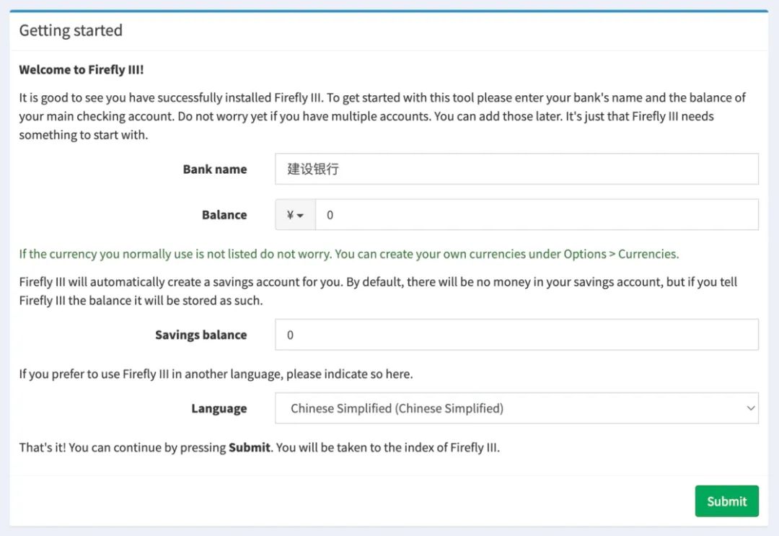Image resolution: width=779 pixels, height=536 pixels.
Task: Click the Balance amount field
Action: (x=537, y=214)
